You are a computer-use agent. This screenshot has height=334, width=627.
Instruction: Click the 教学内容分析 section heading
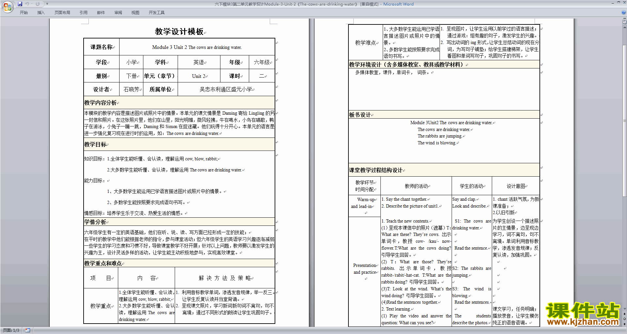(101, 103)
